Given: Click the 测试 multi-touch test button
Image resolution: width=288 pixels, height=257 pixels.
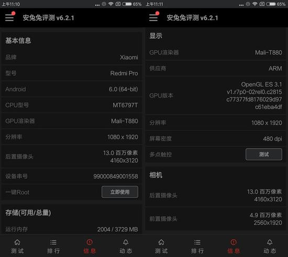Looking at the screenshot, I should (x=264, y=154).
